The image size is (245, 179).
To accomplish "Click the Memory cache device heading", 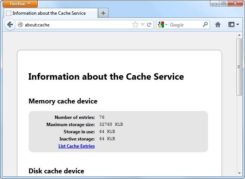I will pos(63,101).
